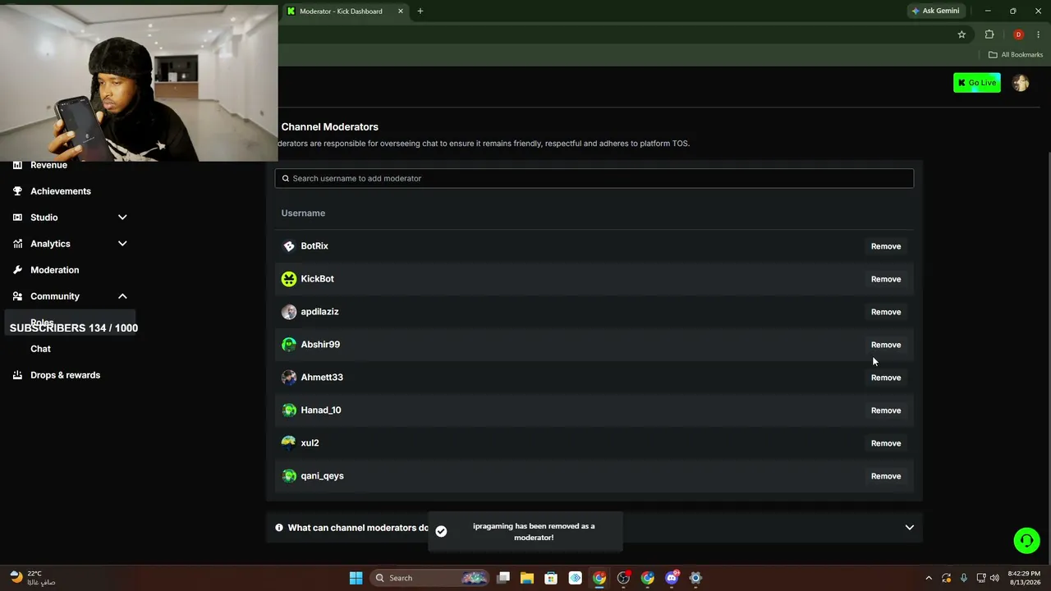Open the Chrome profile D icon
Screen dimensions: 1051x591
click(1018, 34)
